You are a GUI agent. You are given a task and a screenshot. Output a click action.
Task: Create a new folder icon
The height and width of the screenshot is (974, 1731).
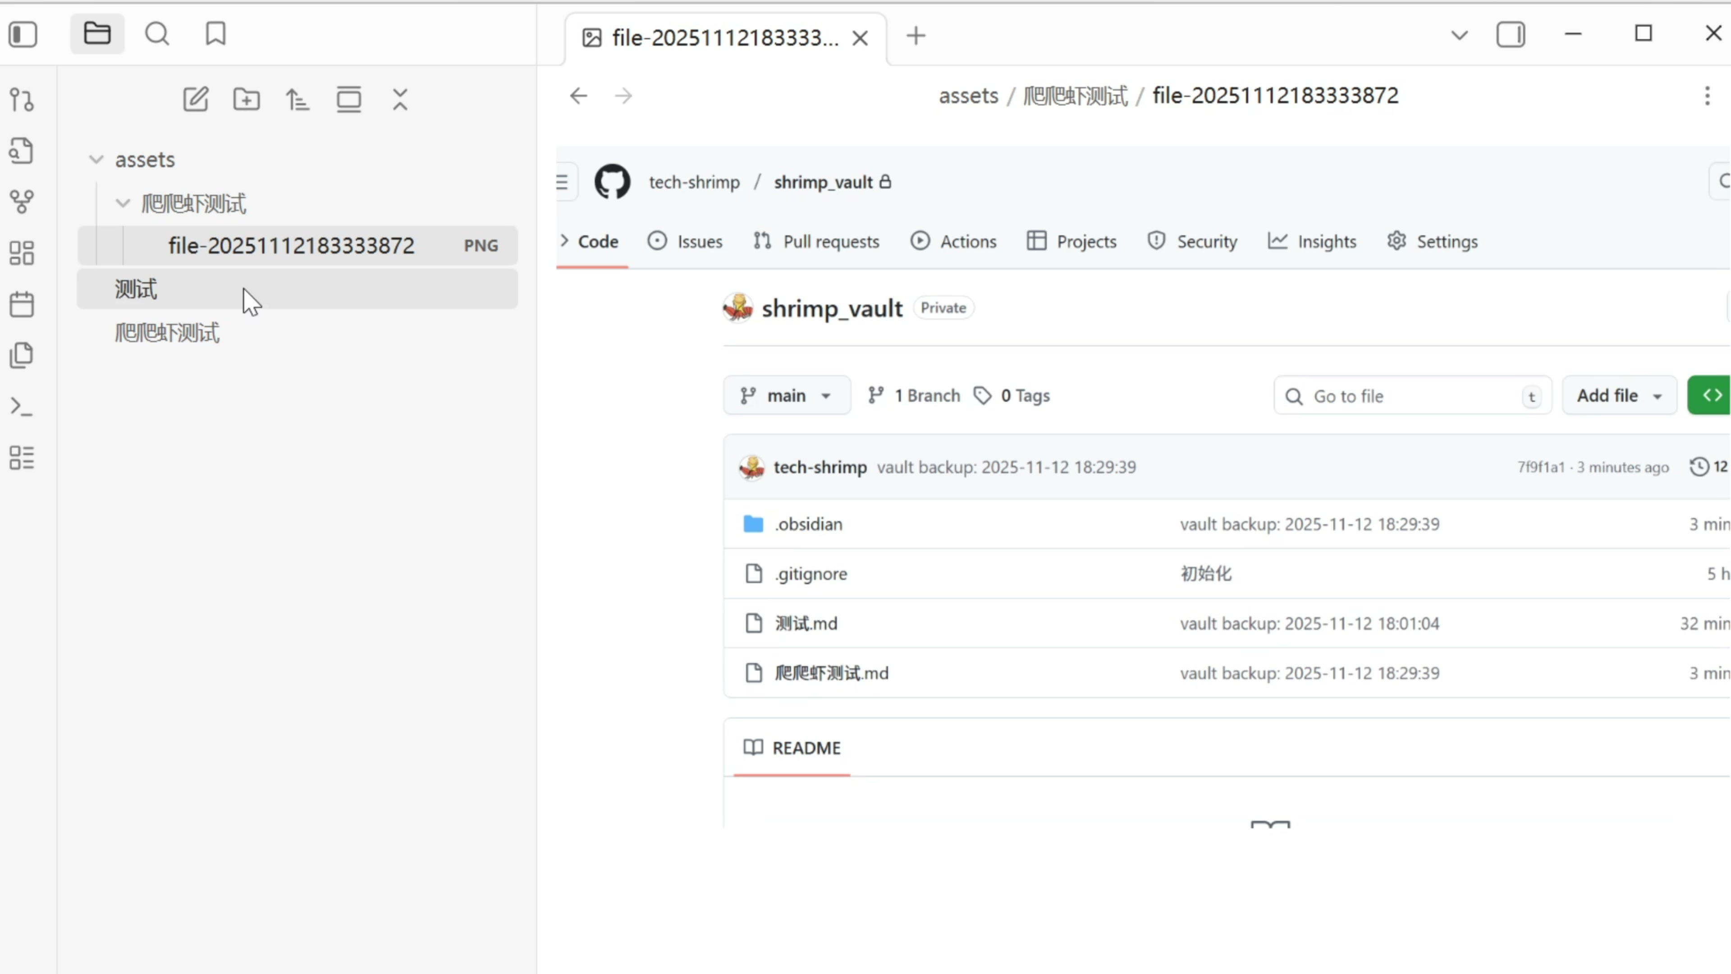coord(247,100)
